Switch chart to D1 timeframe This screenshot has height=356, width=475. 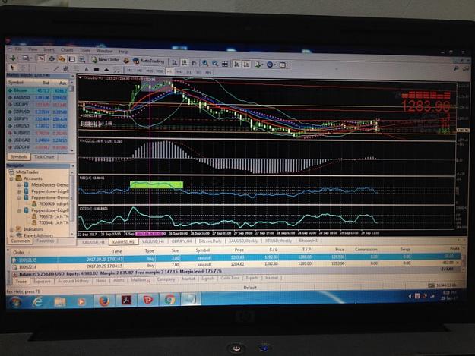pyautogui.click(x=188, y=71)
